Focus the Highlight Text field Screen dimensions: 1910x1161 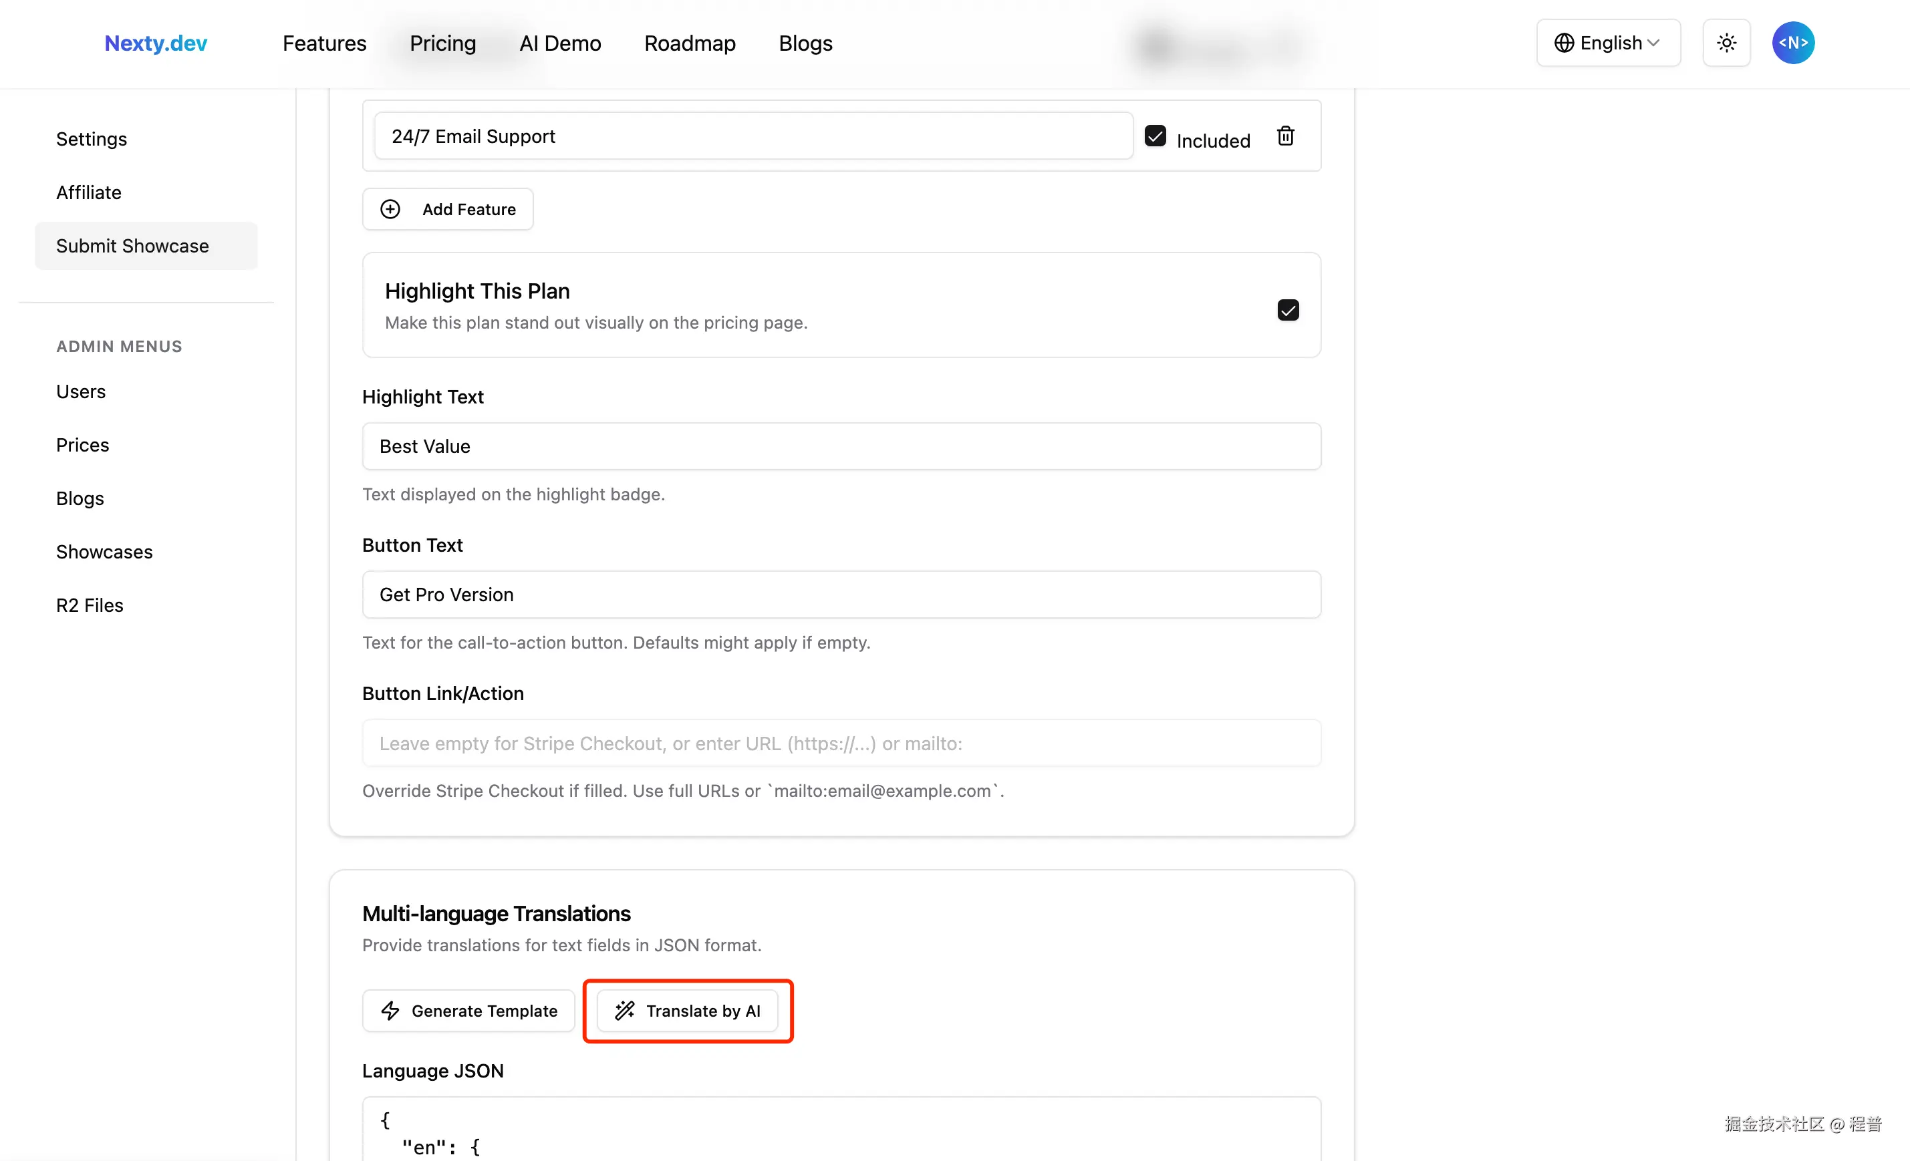[x=841, y=446]
